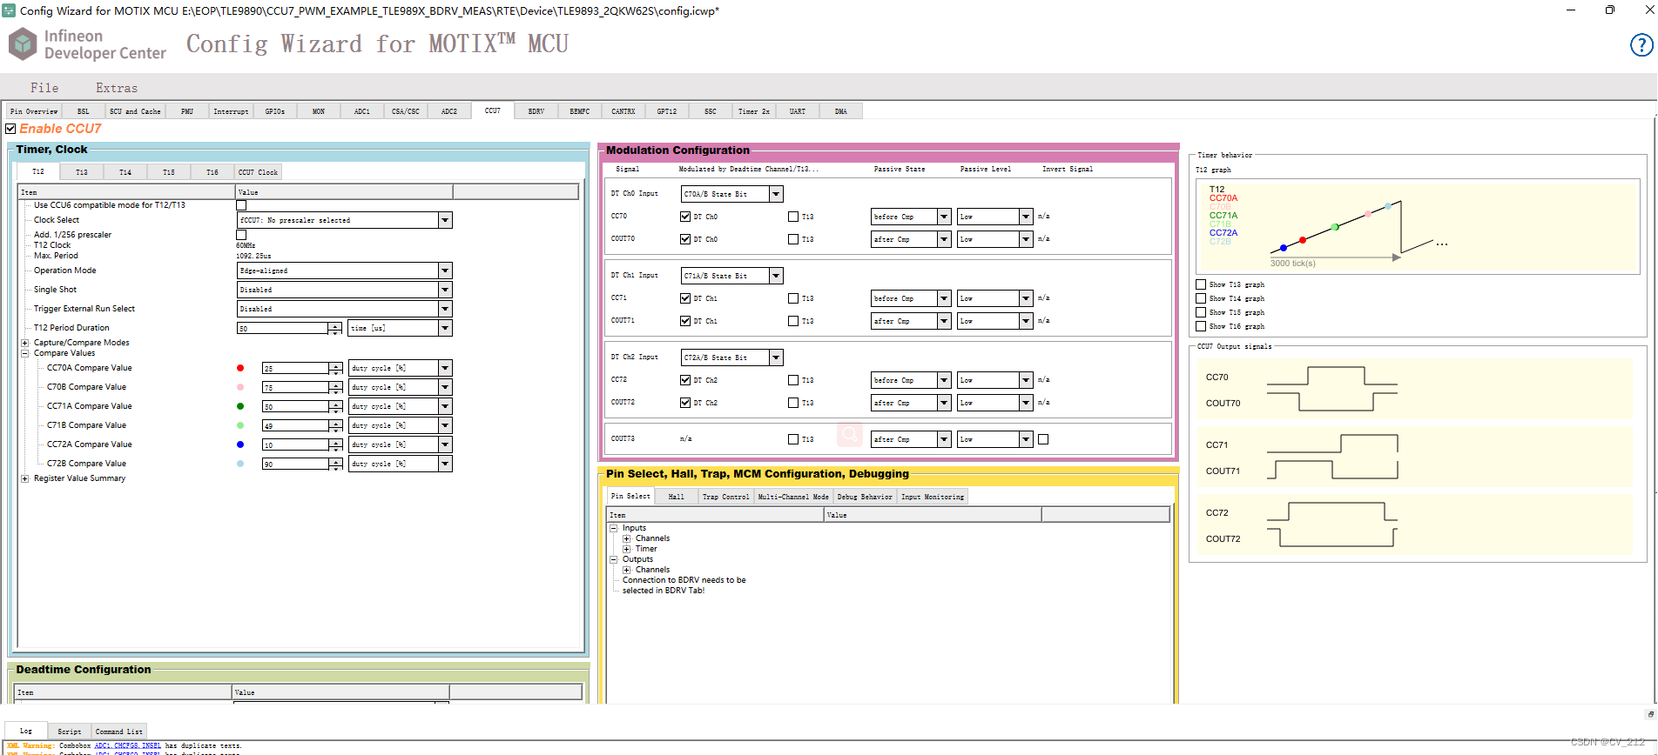This screenshot has width=1658, height=755.
Task: Click the CC71A Compare Value input field
Action: [295, 406]
